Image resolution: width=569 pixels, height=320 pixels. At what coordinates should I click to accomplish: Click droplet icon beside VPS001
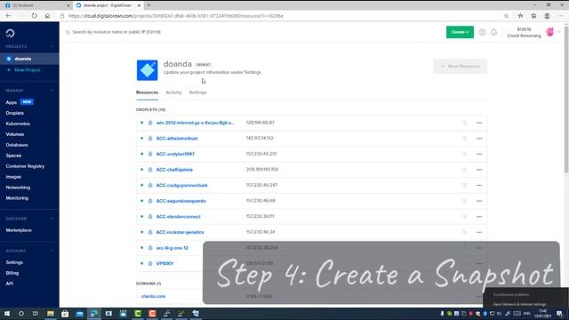click(150, 263)
